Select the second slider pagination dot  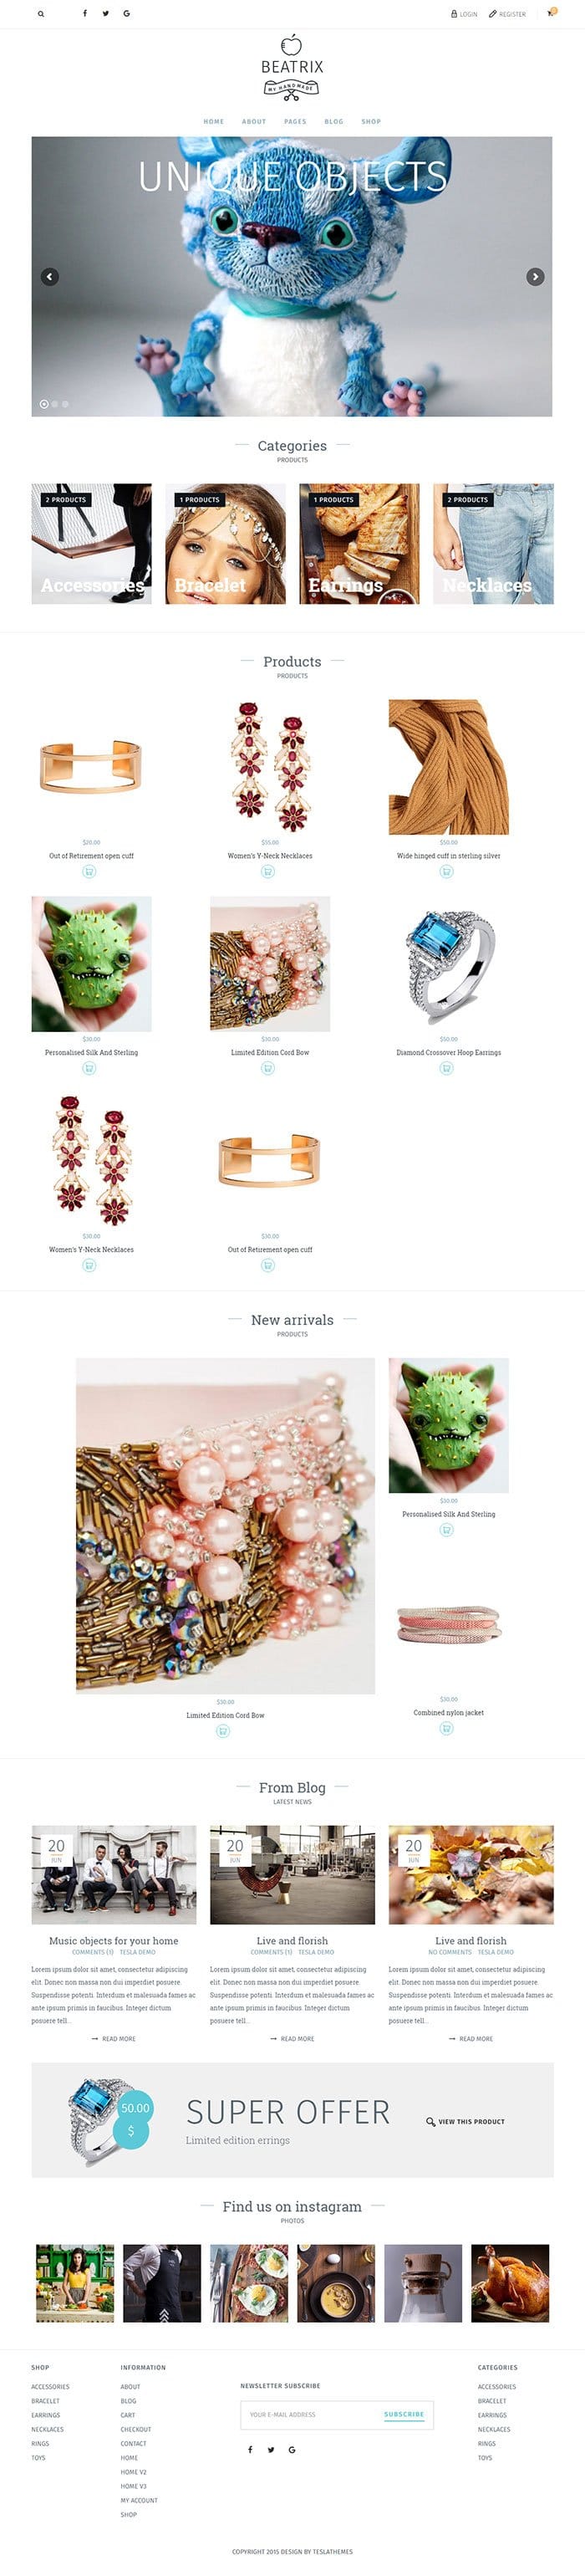[55, 404]
